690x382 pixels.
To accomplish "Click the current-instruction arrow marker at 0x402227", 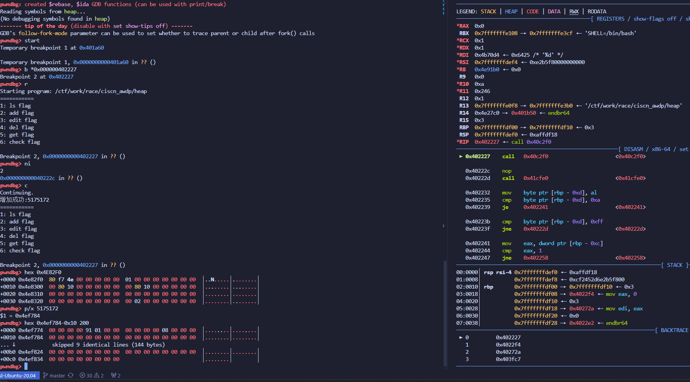I will (x=461, y=156).
